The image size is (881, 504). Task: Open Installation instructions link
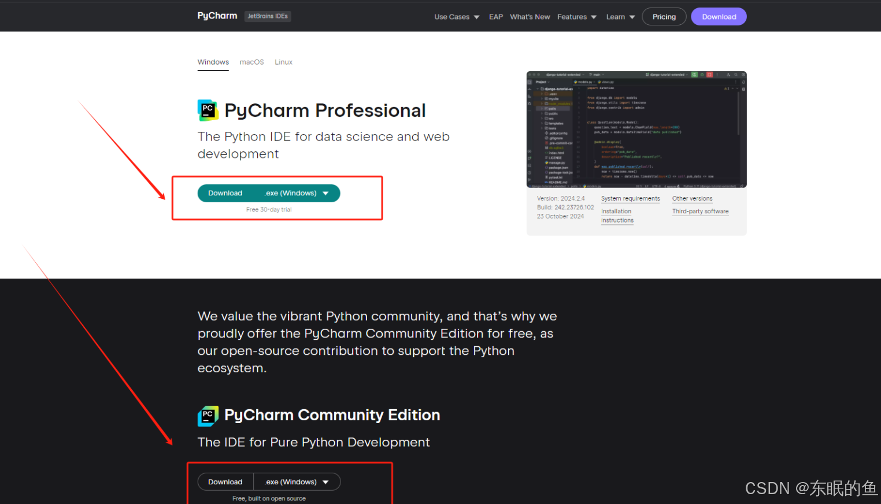coord(617,216)
